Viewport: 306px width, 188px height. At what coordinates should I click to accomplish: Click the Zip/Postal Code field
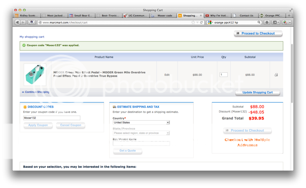pyautogui.click(x=141, y=144)
